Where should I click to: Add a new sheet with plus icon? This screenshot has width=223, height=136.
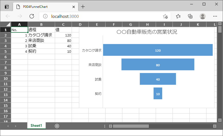(x=57, y=126)
